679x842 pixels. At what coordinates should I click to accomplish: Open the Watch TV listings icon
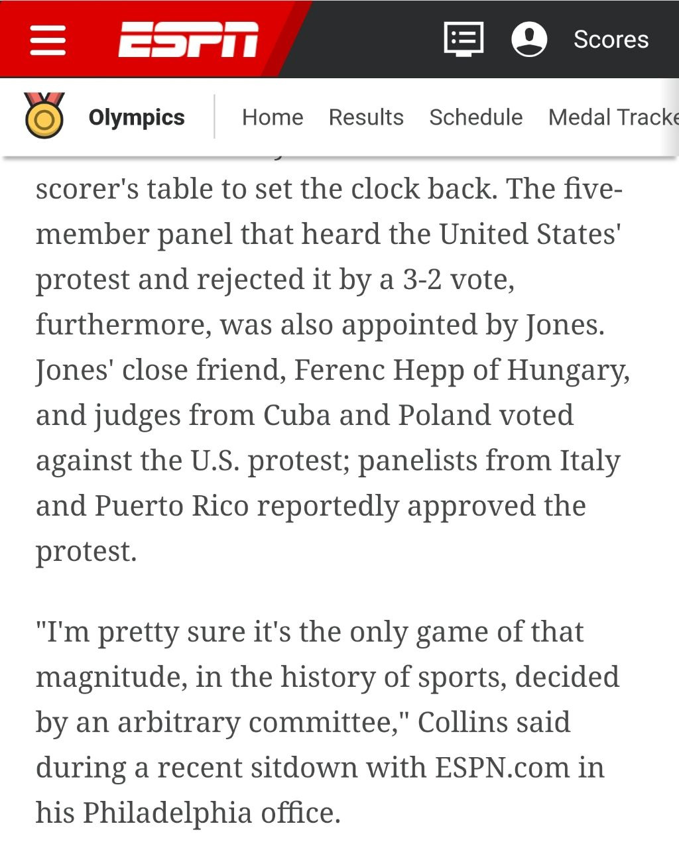pos(463,39)
